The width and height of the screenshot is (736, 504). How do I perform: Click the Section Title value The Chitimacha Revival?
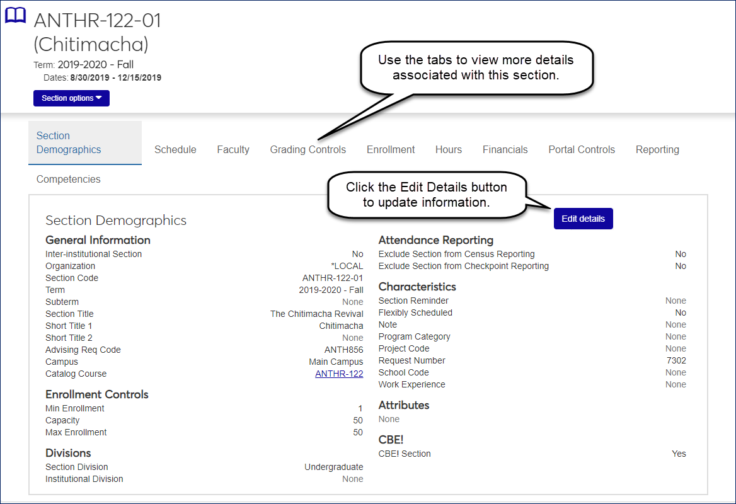coord(316,314)
